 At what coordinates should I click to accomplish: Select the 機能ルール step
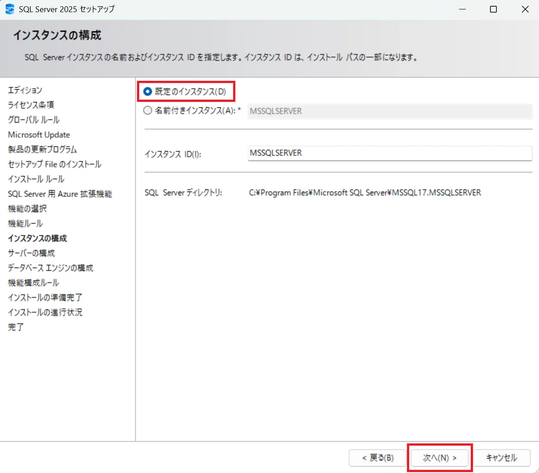pyautogui.click(x=26, y=223)
